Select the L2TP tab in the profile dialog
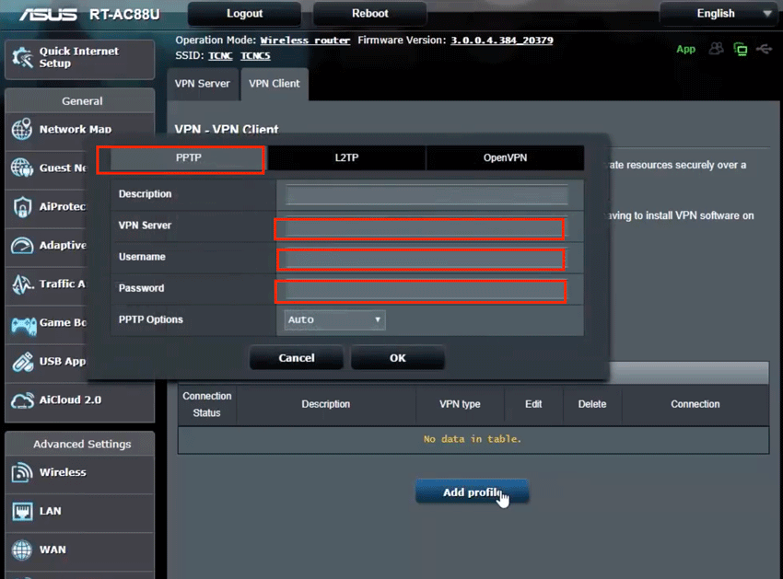The width and height of the screenshot is (783, 579). pos(345,157)
